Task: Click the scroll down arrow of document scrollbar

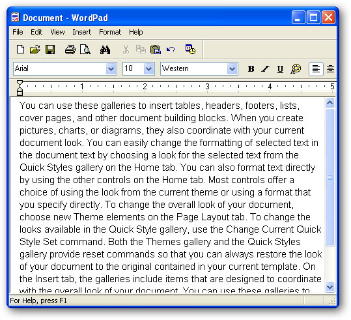Action: point(330,287)
